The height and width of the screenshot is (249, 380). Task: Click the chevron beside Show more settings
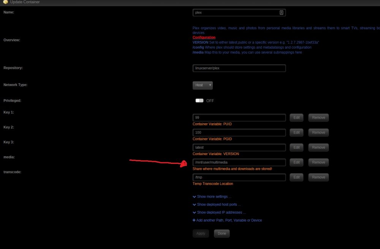point(194,197)
